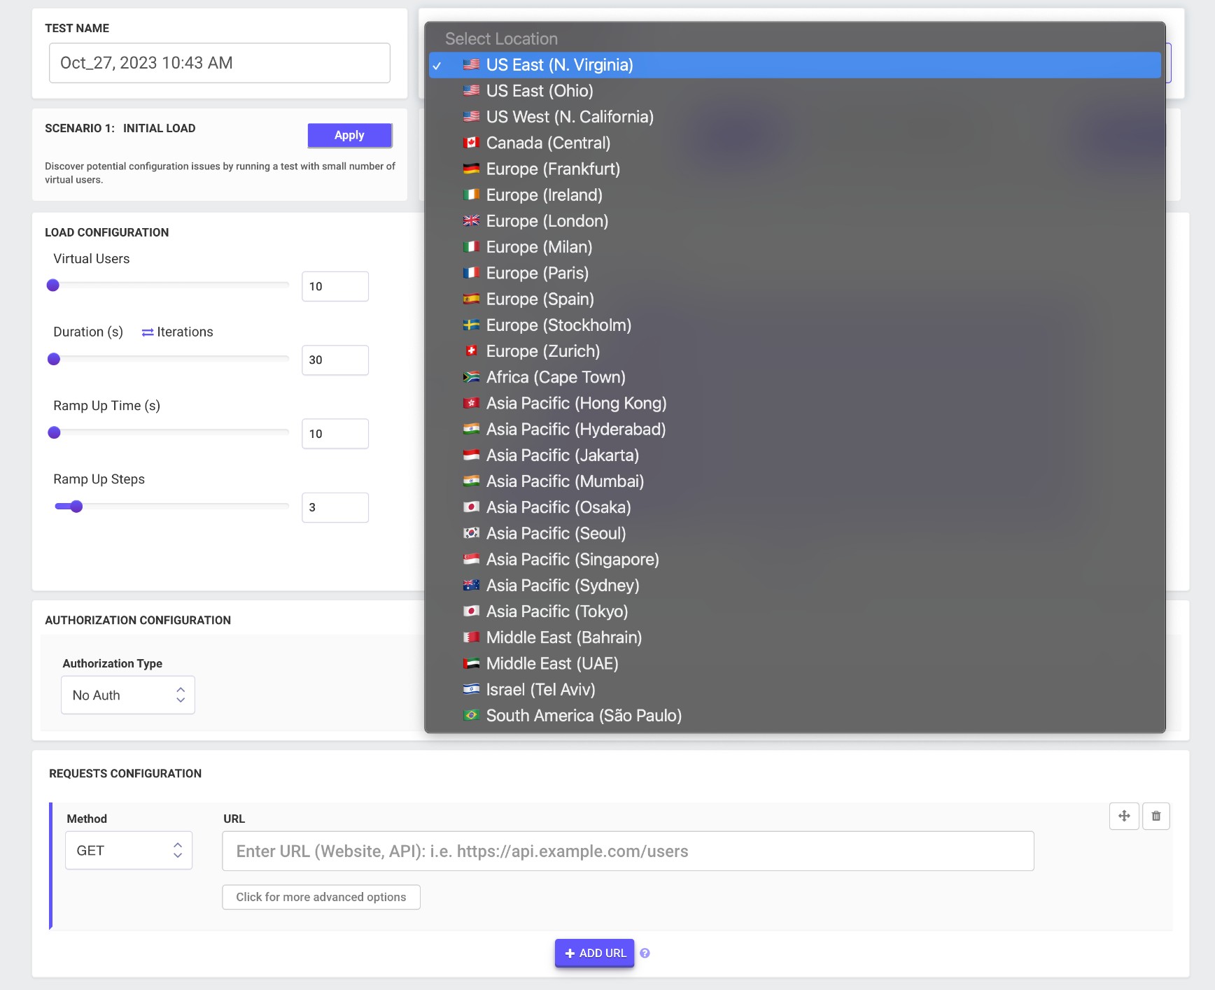Delete the request with trash icon
The width and height of the screenshot is (1215, 990).
(1156, 816)
